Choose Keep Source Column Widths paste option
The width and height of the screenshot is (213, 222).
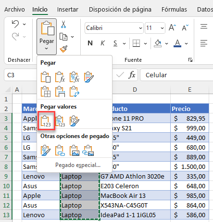[x=60, y=92]
